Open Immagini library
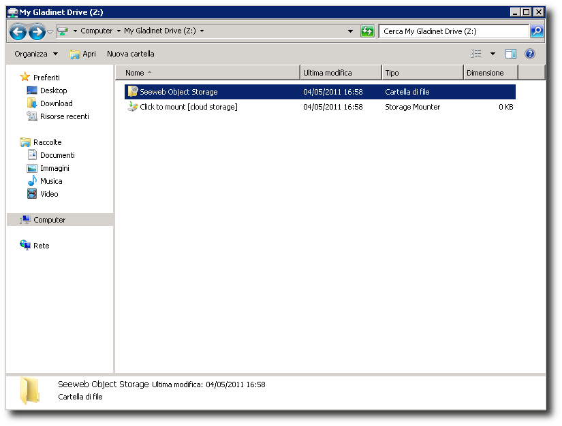Viewport: 562px width, 426px height. [54, 168]
